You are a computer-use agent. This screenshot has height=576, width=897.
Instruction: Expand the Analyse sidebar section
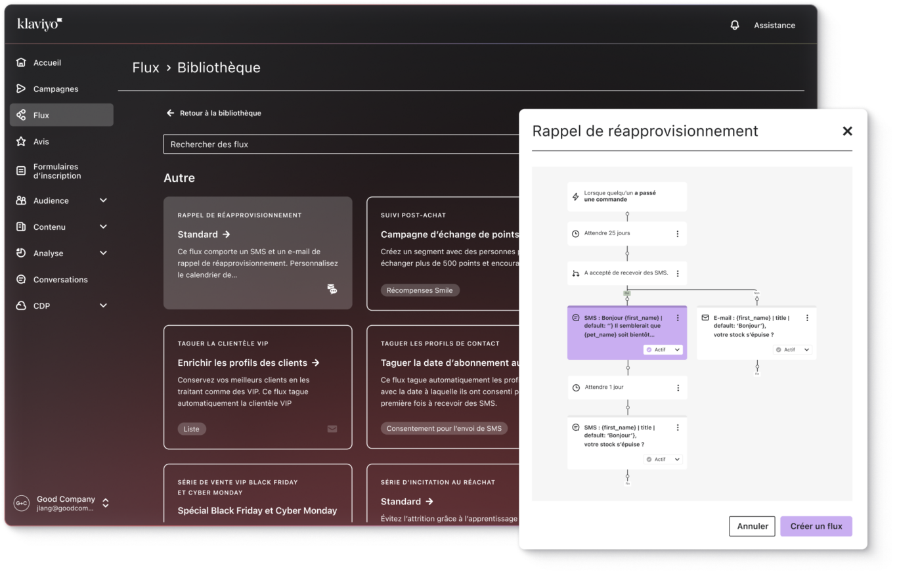click(x=103, y=254)
